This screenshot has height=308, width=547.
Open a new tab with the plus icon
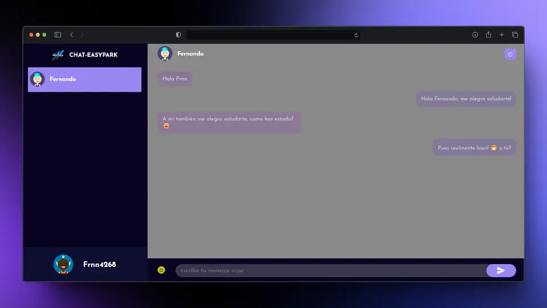tap(501, 35)
